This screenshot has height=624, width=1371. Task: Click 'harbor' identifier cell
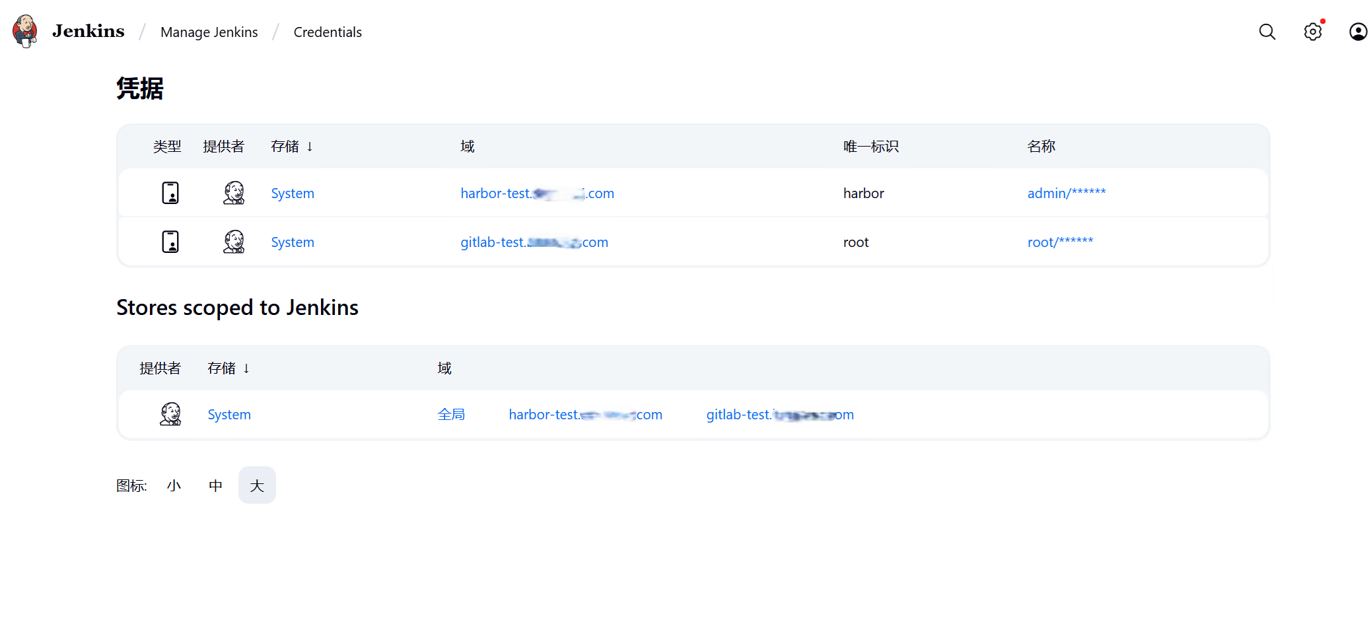pos(863,193)
